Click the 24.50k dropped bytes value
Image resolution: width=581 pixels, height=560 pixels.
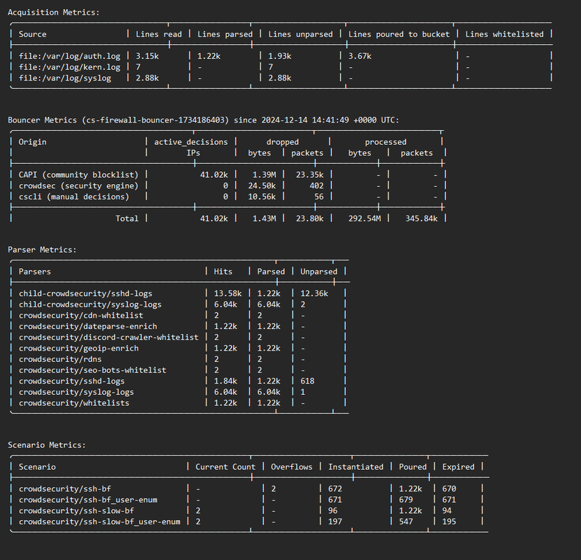[262, 185]
